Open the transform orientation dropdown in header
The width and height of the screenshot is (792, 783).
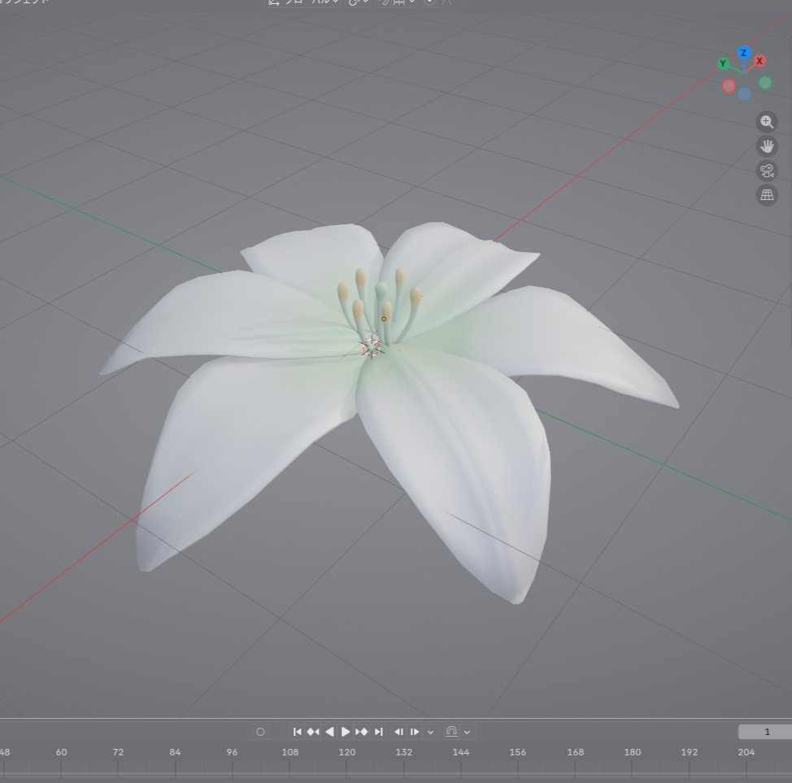point(302,2)
